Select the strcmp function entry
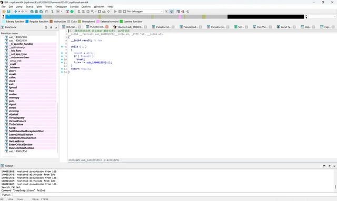337x201 pixels. point(14,111)
